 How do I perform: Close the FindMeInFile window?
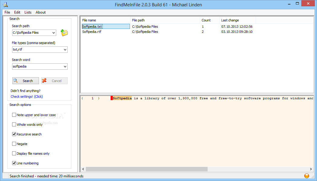308,3
